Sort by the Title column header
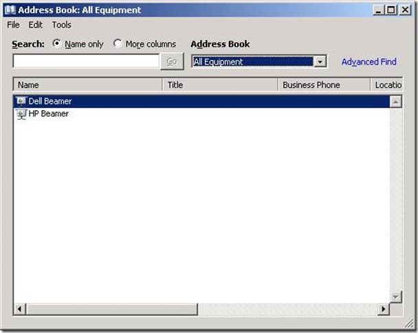Image resolution: width=418 pixels, height=333 pixels. click(x=220, y=85)
